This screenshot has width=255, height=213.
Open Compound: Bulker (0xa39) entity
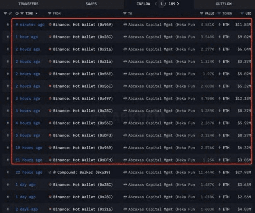pyautogui.click(x=84, y=172)
